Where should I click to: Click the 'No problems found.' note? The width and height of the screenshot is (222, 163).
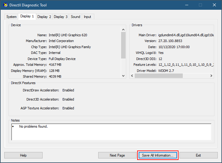click(33, 126)
